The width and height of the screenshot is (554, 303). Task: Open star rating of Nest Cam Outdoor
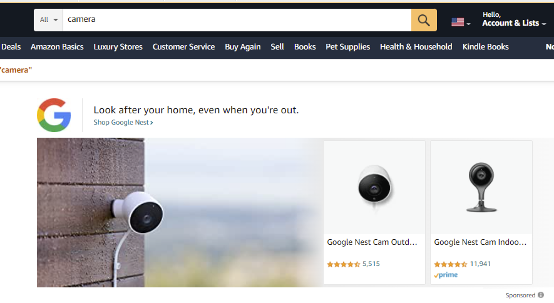(344, 264)
